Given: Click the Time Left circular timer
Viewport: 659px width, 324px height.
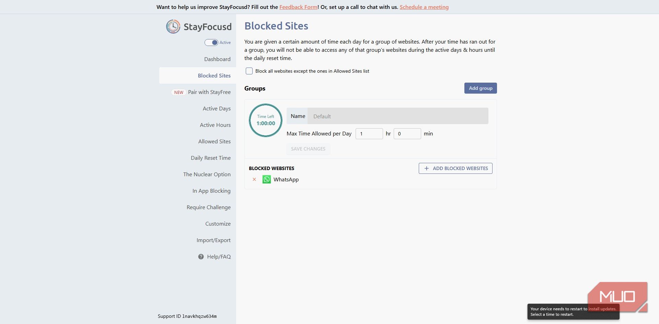Looking at the screenshot, I should tap(266, 120).
